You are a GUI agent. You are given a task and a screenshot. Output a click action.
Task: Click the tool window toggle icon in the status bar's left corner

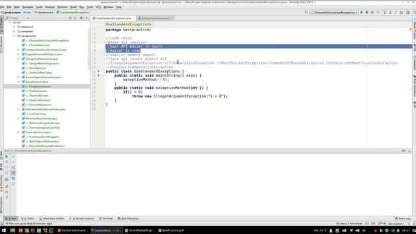coord(2,224)
